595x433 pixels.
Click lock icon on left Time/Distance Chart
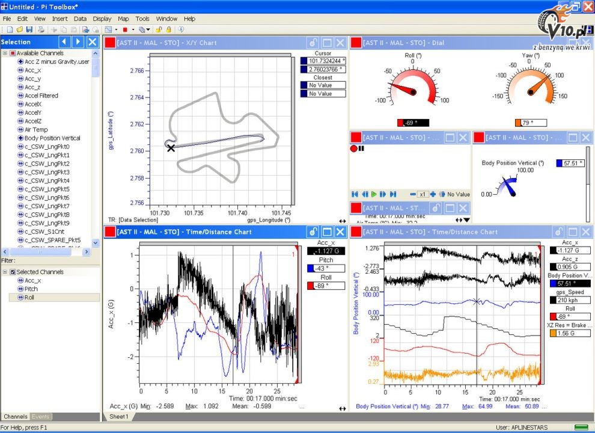pos(313,232)
